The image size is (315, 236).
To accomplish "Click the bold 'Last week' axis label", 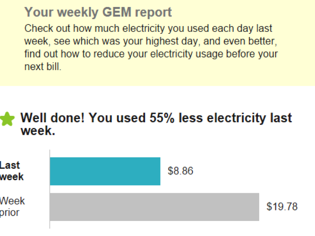I will pyautogui.click(x=12, y=171).
